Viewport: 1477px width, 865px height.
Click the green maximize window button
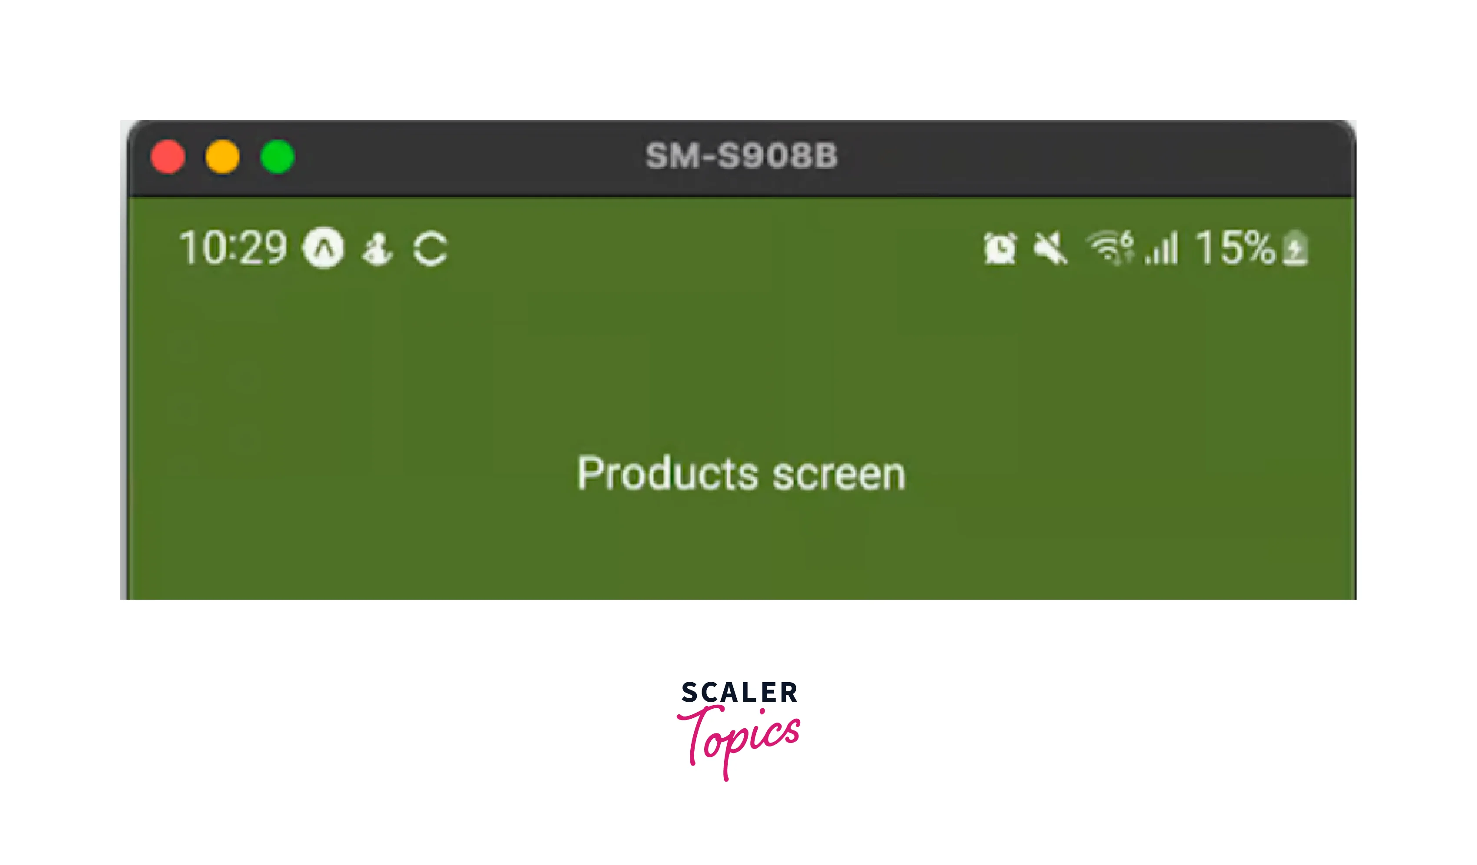[x=277, y=157]
